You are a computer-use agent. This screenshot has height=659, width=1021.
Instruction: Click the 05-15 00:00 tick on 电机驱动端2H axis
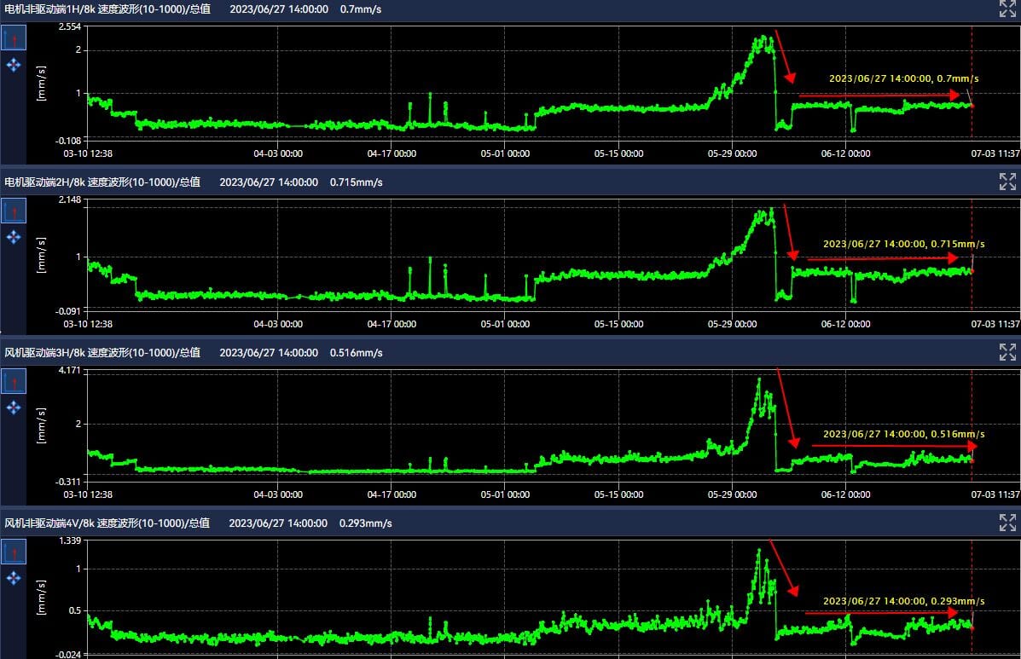(618, 325)
